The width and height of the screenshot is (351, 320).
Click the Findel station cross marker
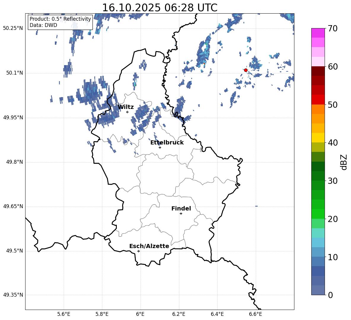coord(181,214)
